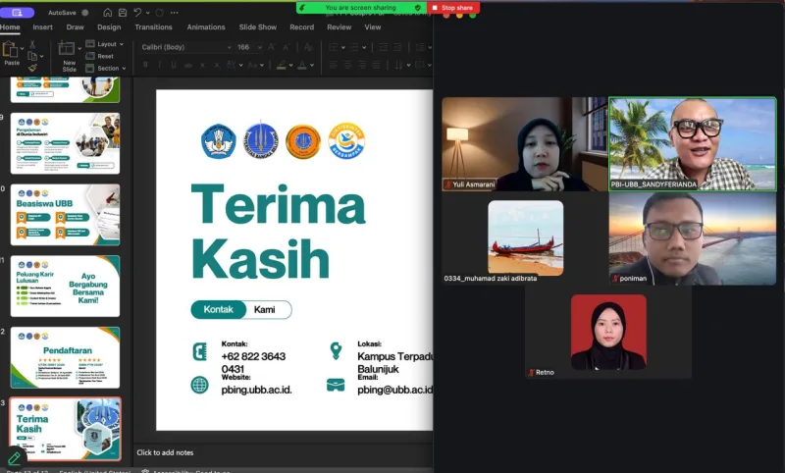Open the Section dropdown
The width and height of the screenshot is (785, 473).
pyautogui.click(x=106, y=68)
